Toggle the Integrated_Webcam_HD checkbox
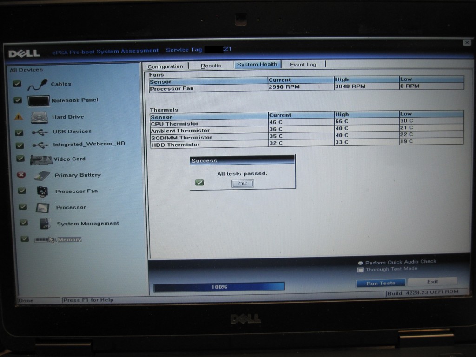 20,145
